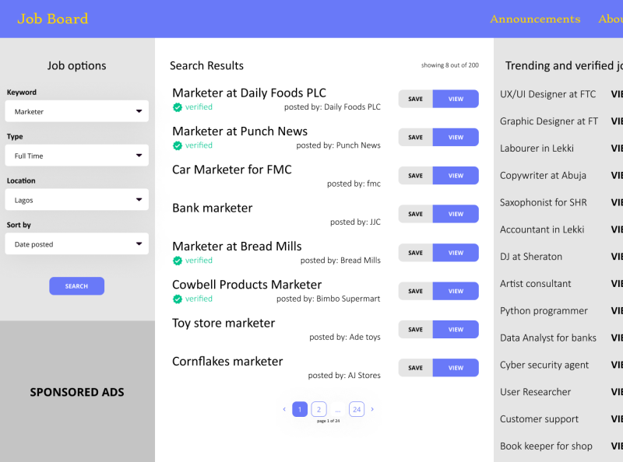Click 'posted by: Bimbo Supermart' text
This screenshot has width=623, height=462.
328,299
